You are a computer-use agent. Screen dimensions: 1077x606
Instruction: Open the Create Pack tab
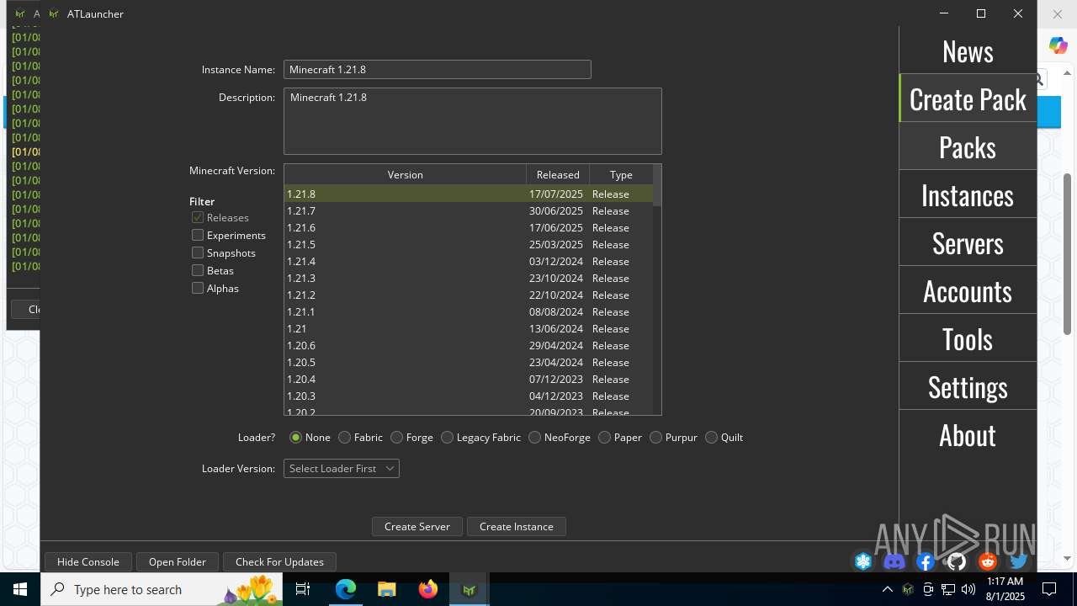pyautogui.click(x=968, y=98)
